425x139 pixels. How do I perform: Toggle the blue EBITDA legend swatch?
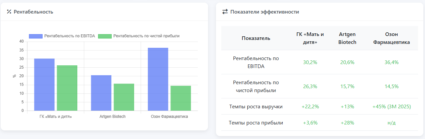pyautogui.click(x=36, y=36)
